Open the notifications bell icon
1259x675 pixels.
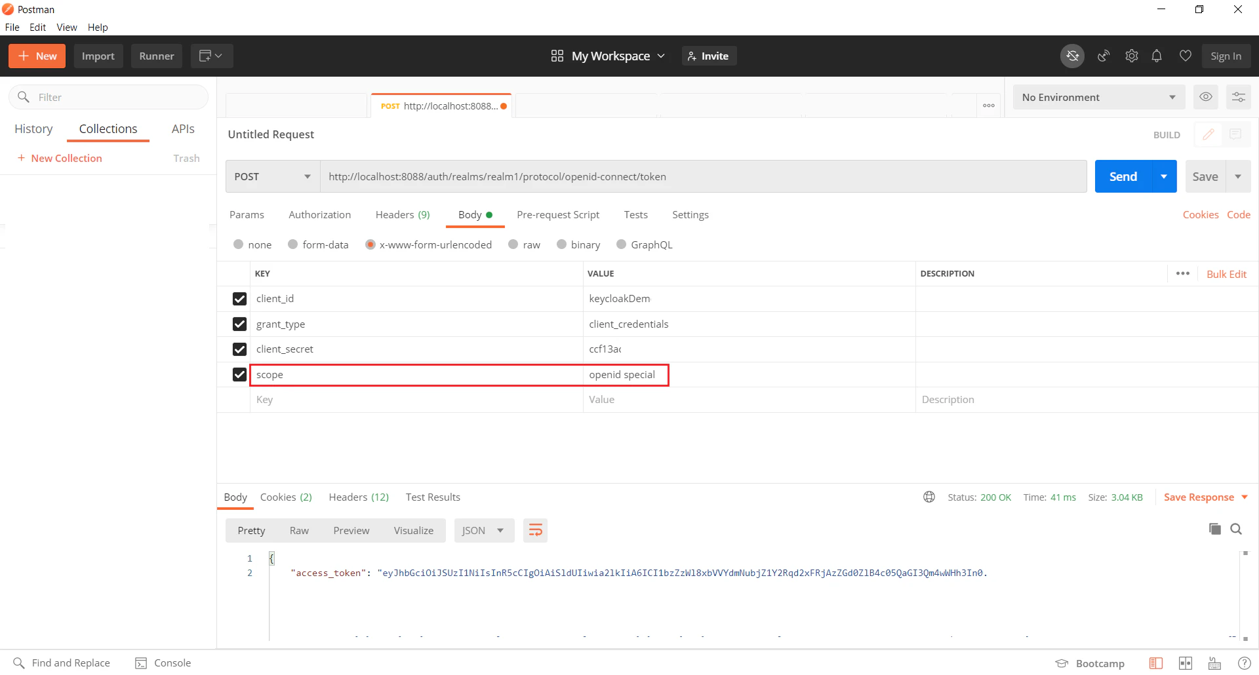click(1157, 56)
